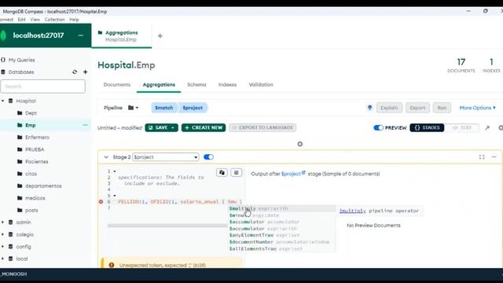Expand the colegio database
The image size is (503, 283).
click(3, 234)
